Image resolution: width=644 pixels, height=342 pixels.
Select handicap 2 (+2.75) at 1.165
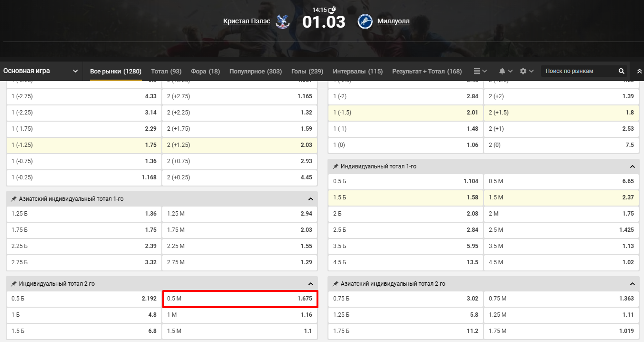(x=240, y=96)
